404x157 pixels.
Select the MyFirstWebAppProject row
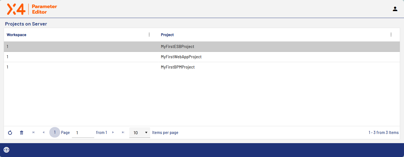181,57
